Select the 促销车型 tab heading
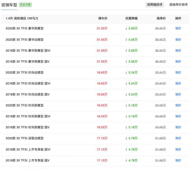This screenshot has height=169, width=191. coord(9,5)
